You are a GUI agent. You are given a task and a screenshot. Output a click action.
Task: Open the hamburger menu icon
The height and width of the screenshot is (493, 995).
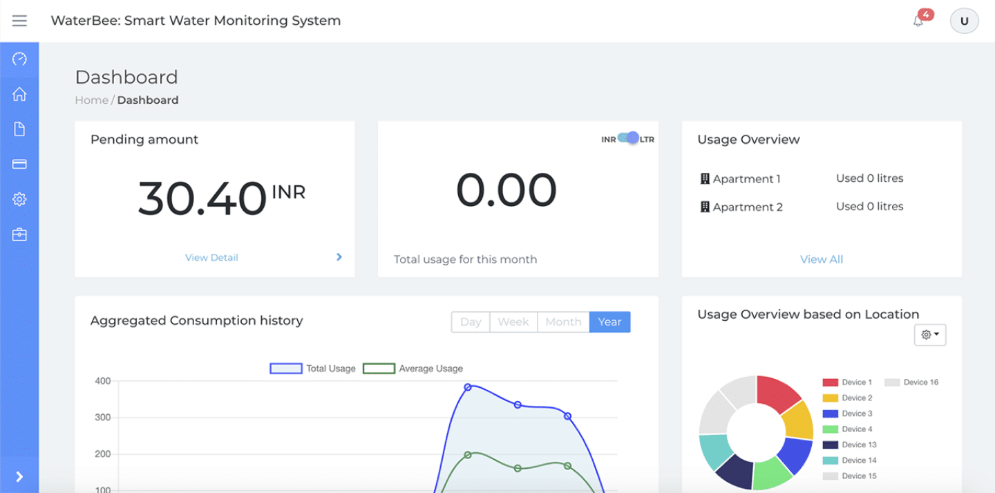pyautogui.click(x=19, y=21)
